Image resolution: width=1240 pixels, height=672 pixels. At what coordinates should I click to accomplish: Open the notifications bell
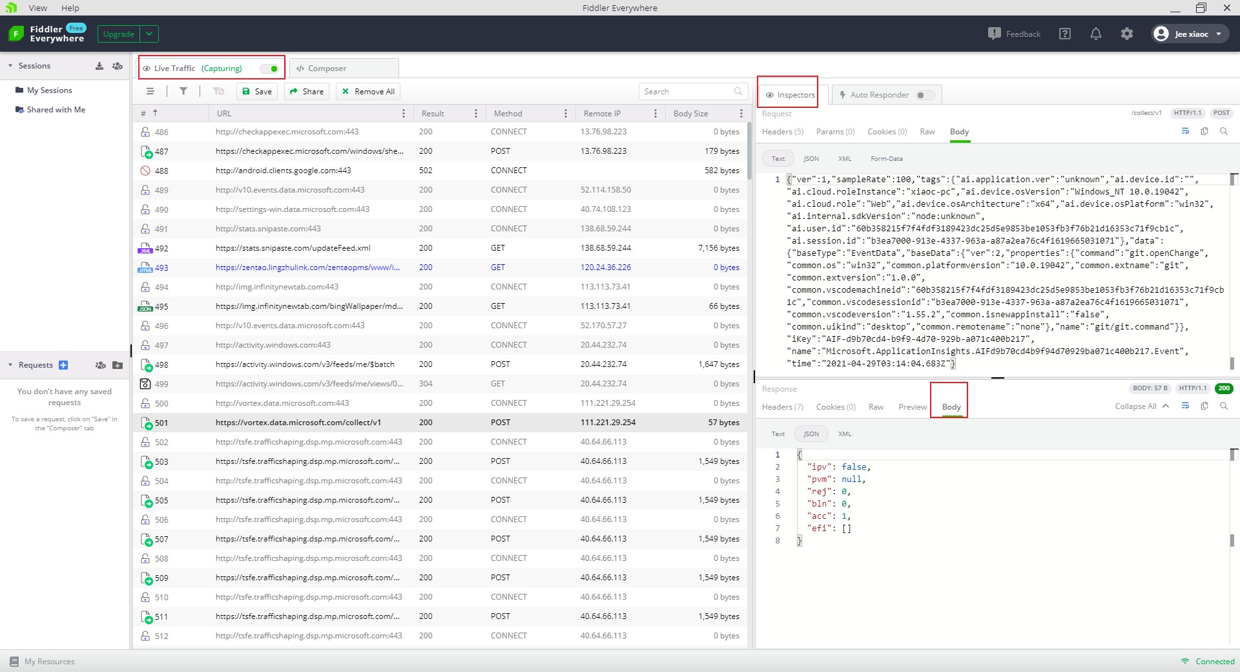1096,34
